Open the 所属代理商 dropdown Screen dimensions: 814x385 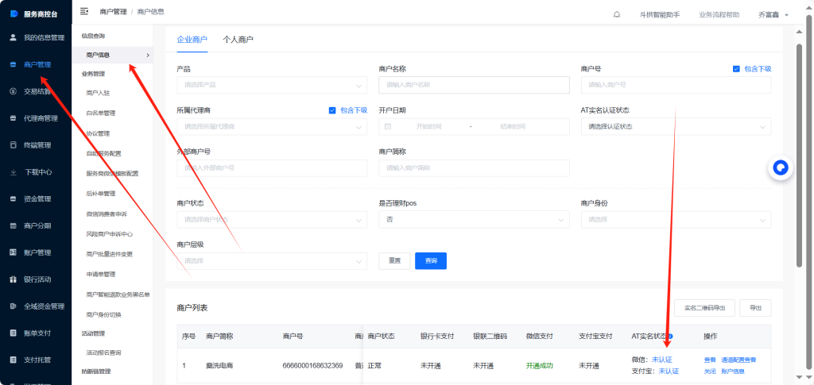coord(272,126)
